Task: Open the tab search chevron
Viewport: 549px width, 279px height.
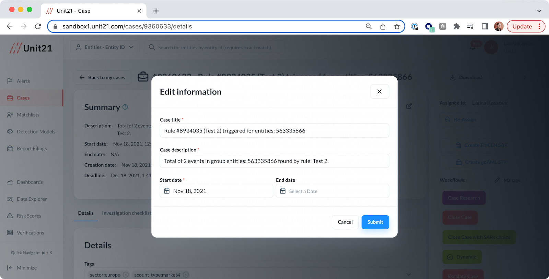Action: tap(539, 11)
